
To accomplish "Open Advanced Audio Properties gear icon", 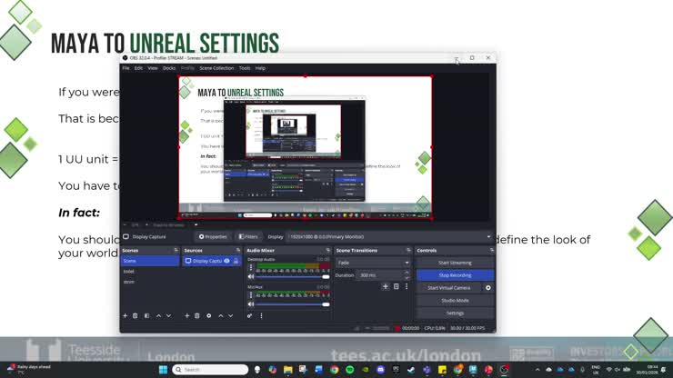I will point(250,316).
